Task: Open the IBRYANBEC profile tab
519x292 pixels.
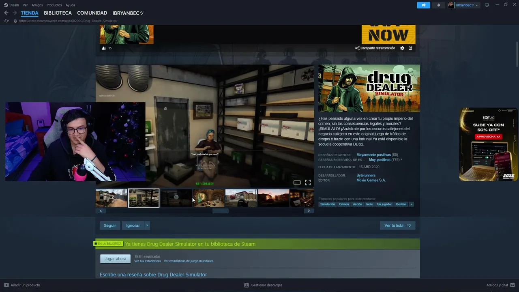Action: pyautogui.click(x=128, y=13)
